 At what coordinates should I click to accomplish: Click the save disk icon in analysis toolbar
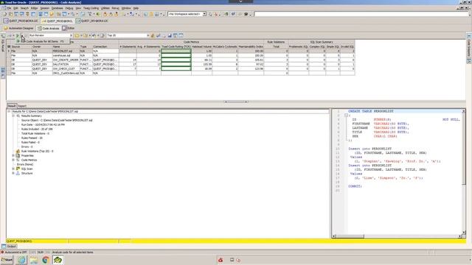[170, 35]
